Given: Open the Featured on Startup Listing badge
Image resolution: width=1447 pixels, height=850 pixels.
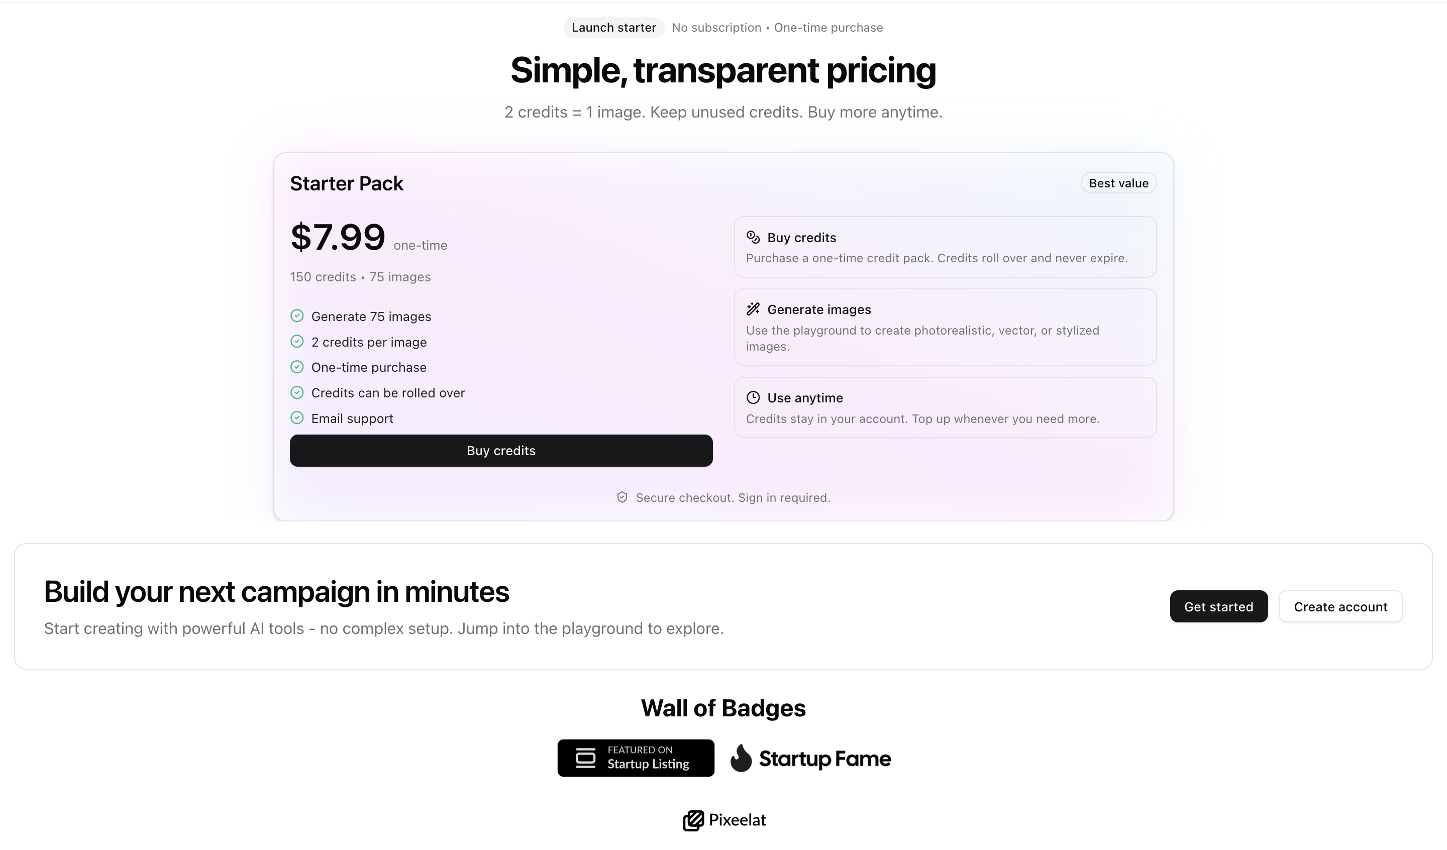Looking at the screenshot, I should click(x=636, y=758).
